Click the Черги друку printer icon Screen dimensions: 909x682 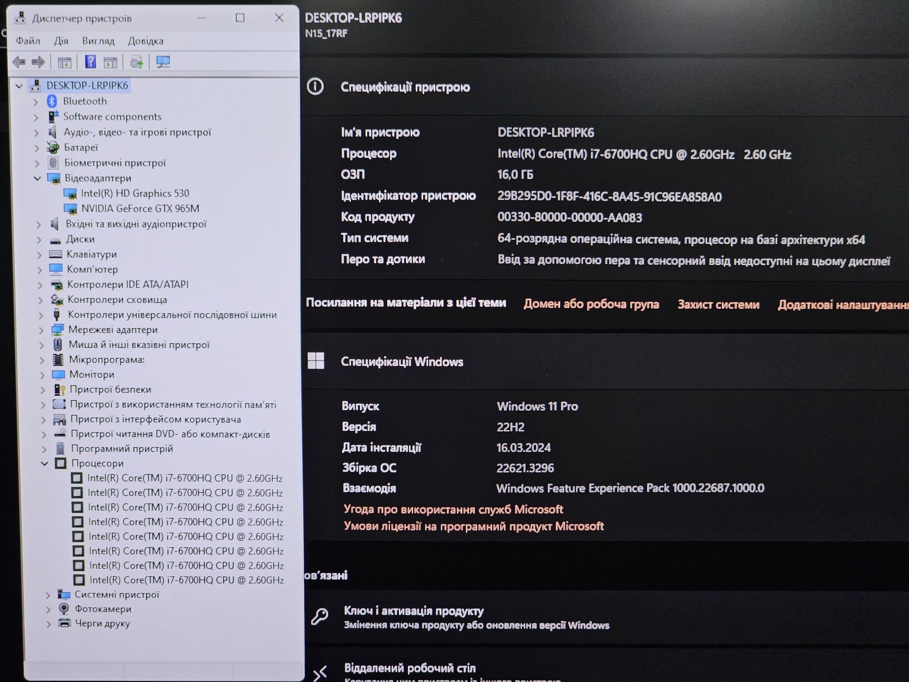(65, 623)
